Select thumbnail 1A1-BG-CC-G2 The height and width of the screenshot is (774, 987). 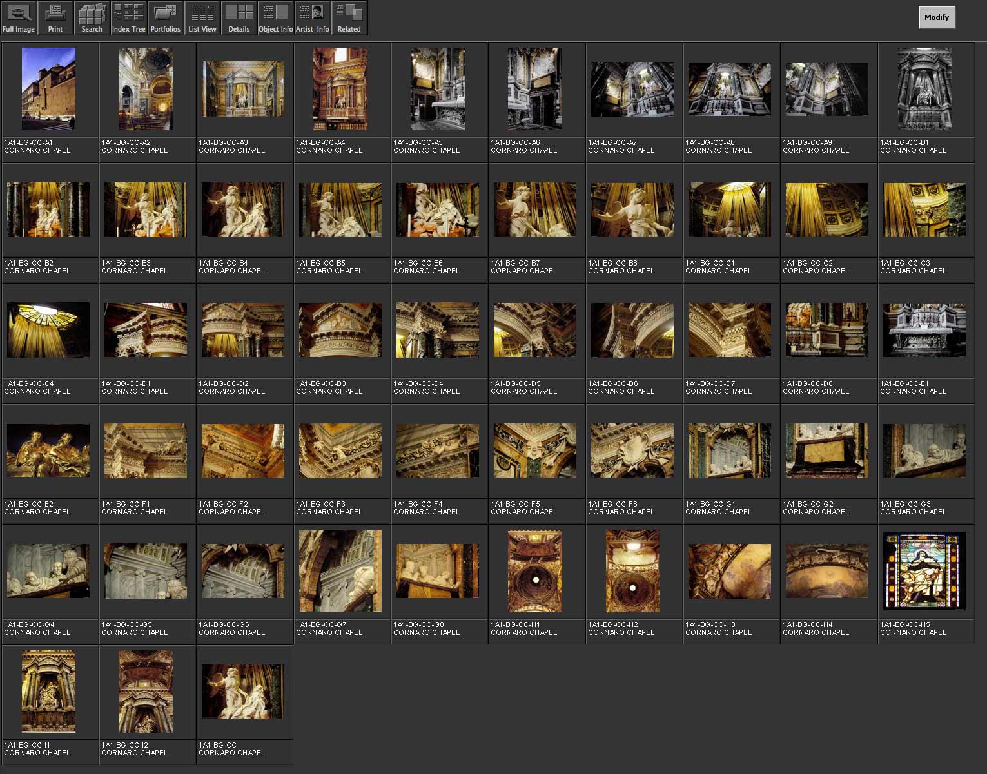point(827,450)
